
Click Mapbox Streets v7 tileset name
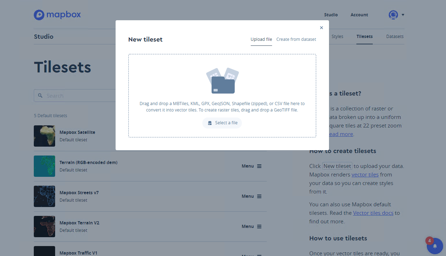pos(79,193)
